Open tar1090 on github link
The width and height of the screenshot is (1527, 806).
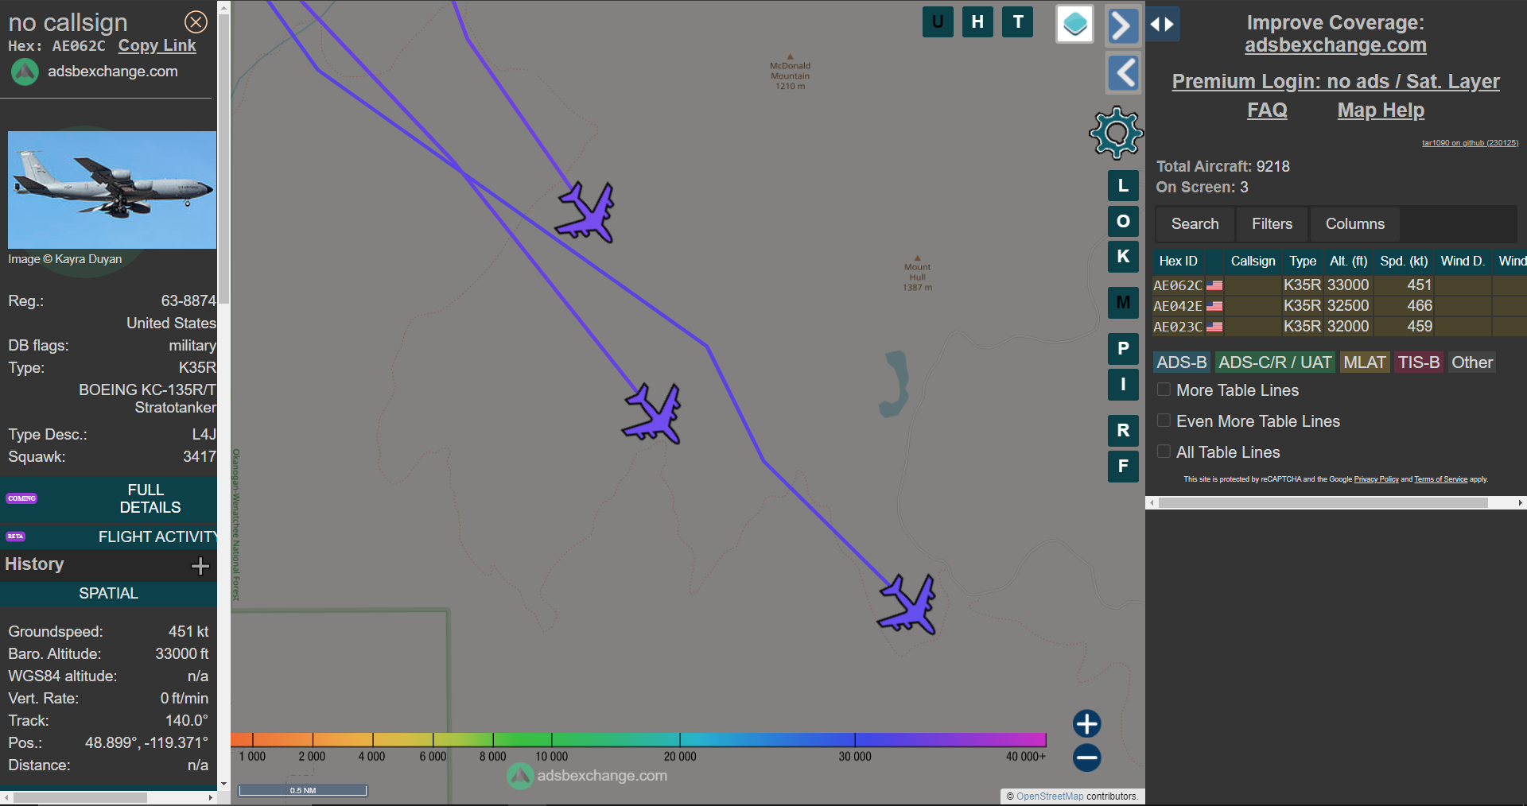point(1470,143)
